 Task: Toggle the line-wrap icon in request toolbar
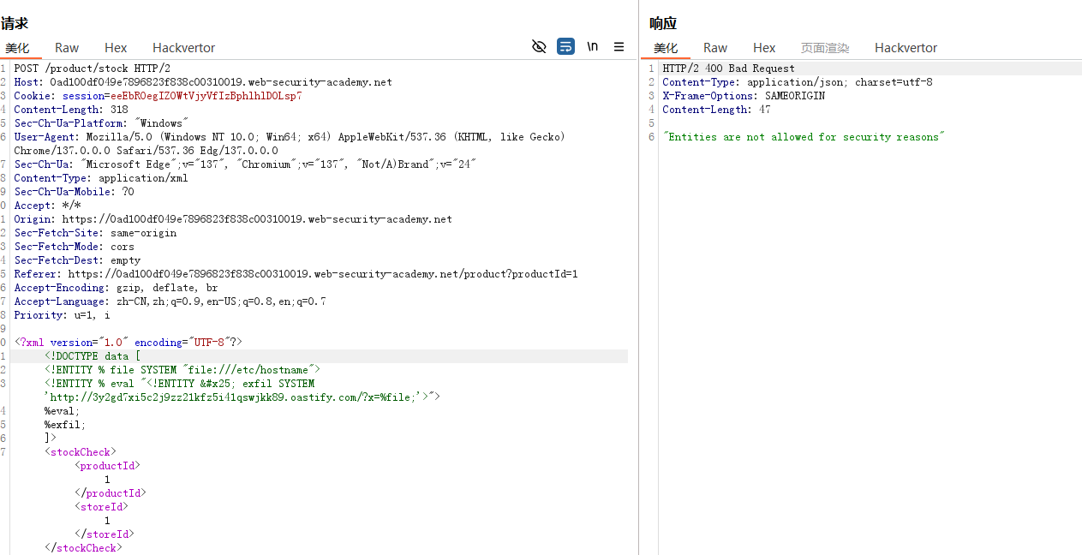pos(565,46)
